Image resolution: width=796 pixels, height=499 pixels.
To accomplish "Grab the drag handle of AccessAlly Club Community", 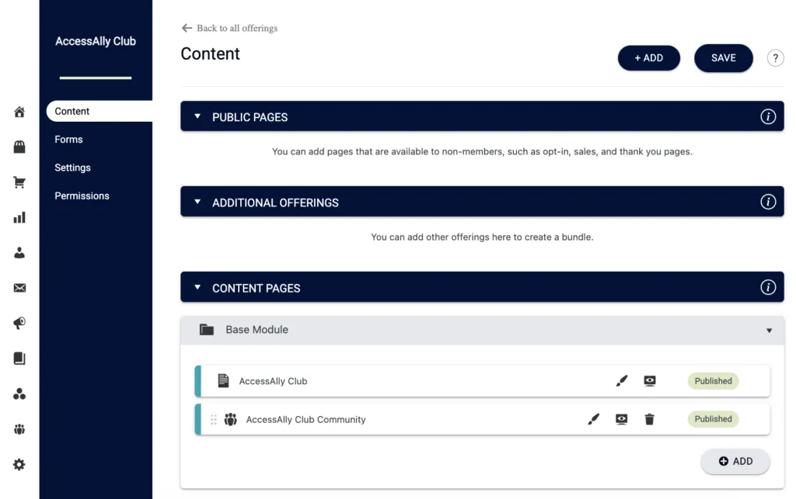I will coord(214,419).
